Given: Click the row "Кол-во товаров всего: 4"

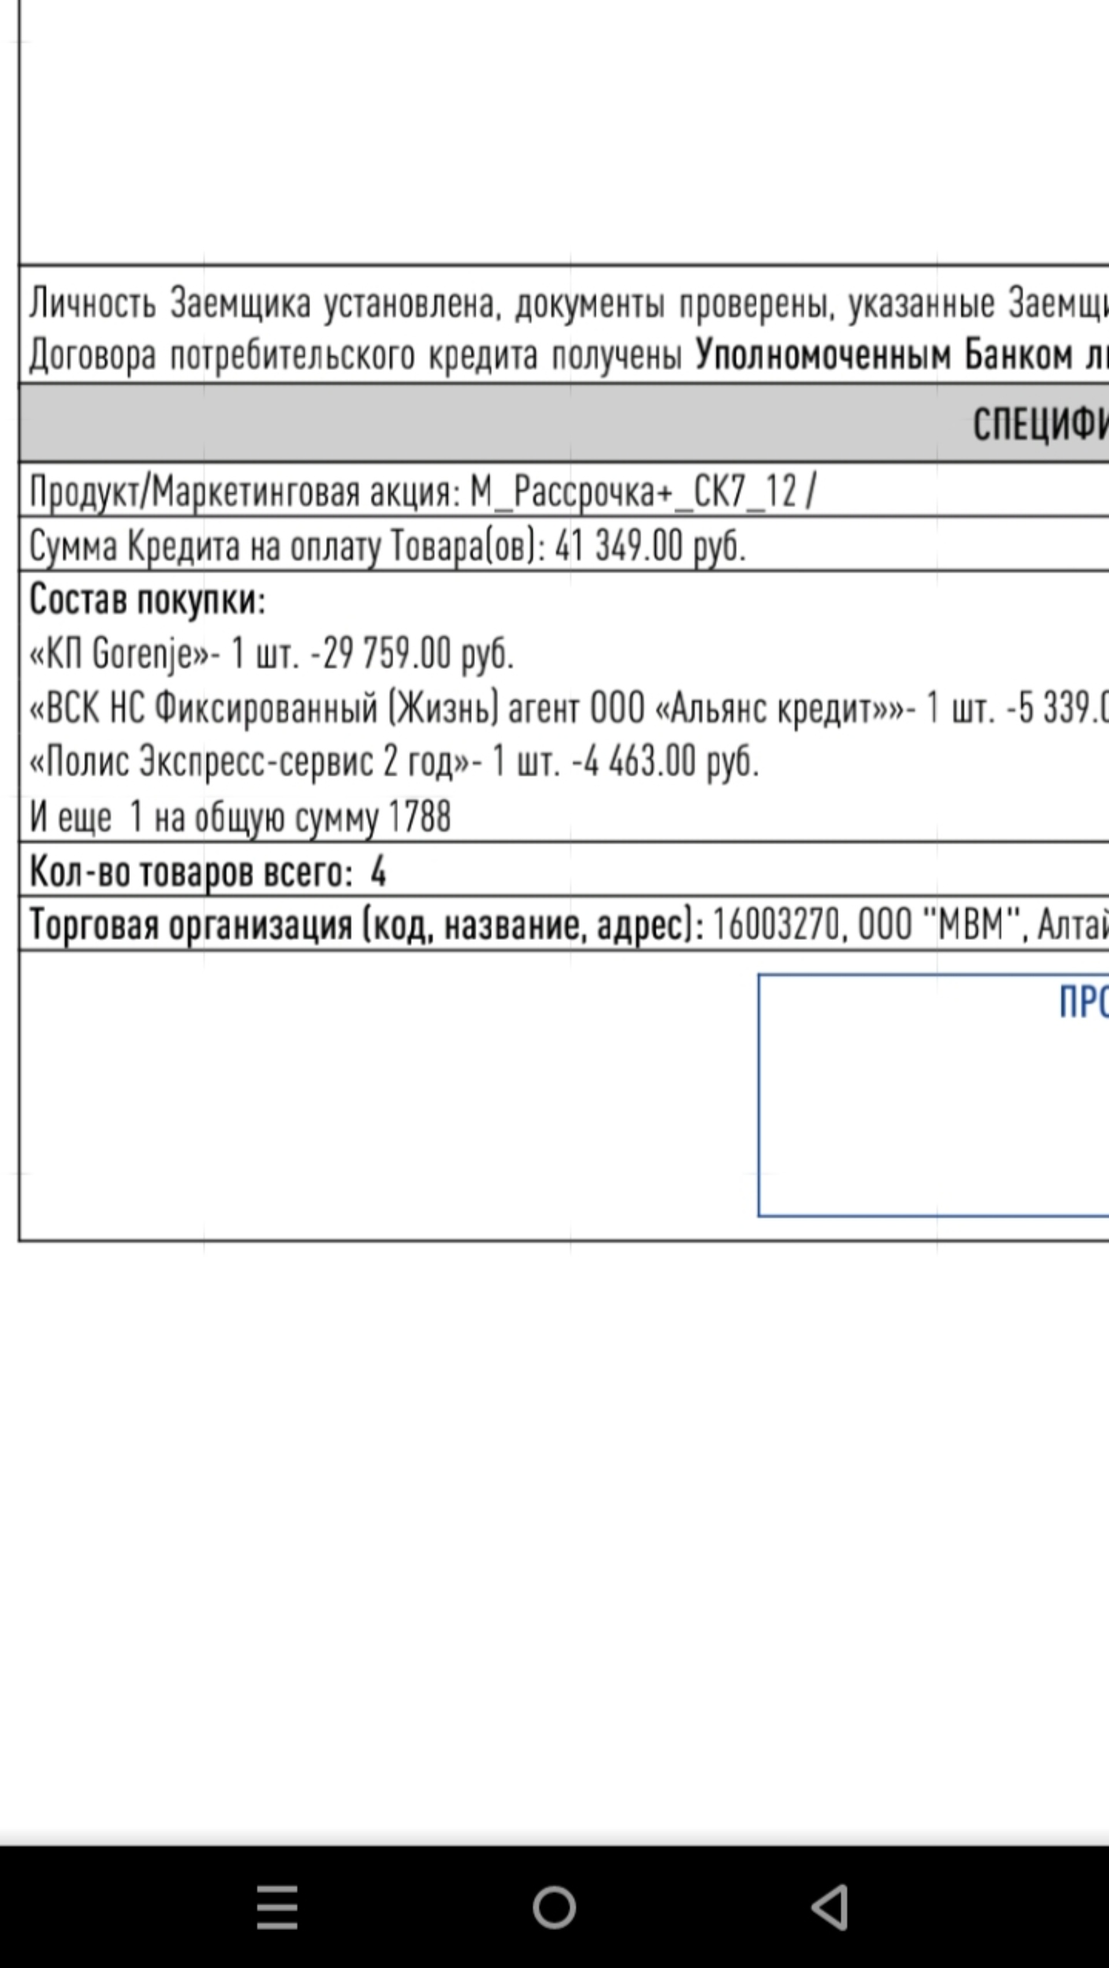Looking at the screenshot, I should tap(564, 871).
